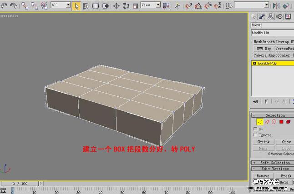This screenshot has width=294, height=194.
Task: Switch to the Create panel tab
Action: click(254, 17)
